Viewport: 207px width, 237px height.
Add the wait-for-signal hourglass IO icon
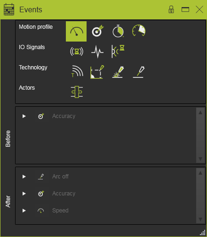(x=77, y=51)
